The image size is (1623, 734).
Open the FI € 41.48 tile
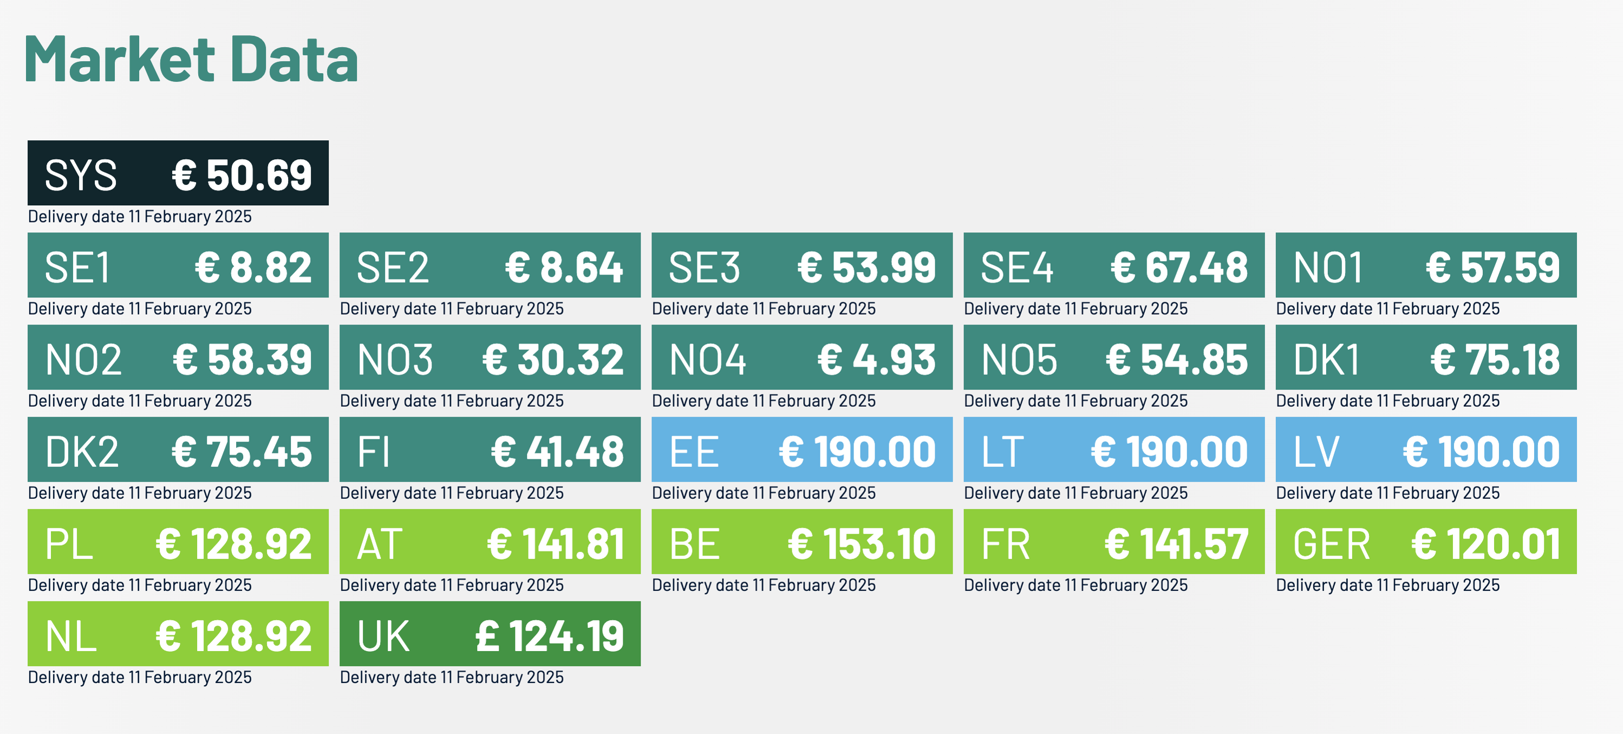490,449
